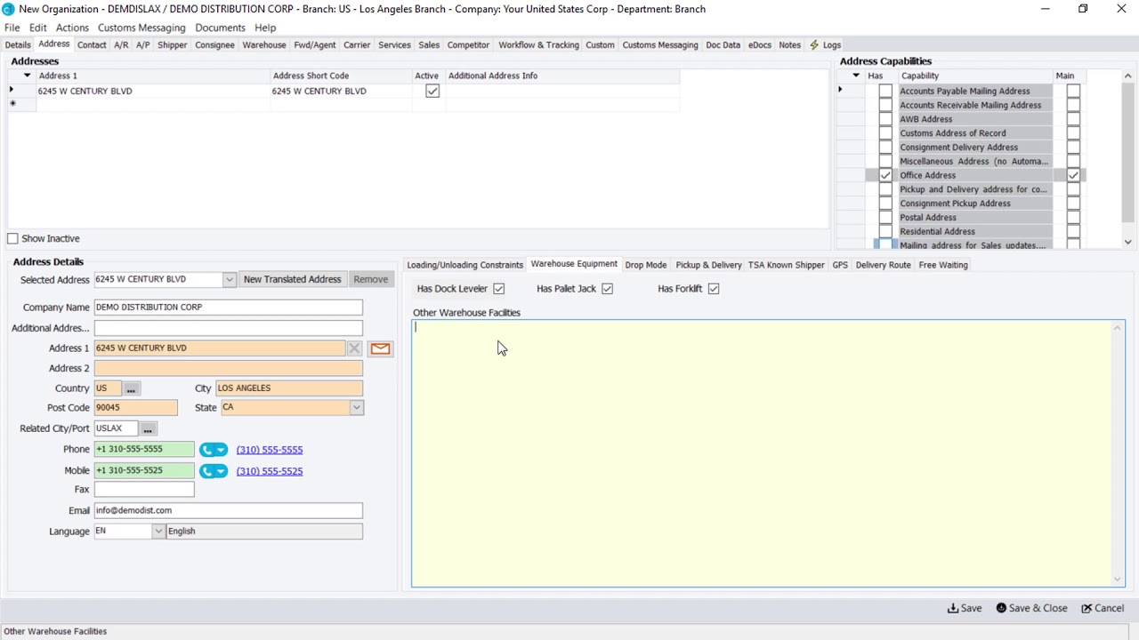Click the new-row asterisk in Addresses grid
This screenshot has height=640, width=1139.
pyautogui.click(x=12, y=104)
